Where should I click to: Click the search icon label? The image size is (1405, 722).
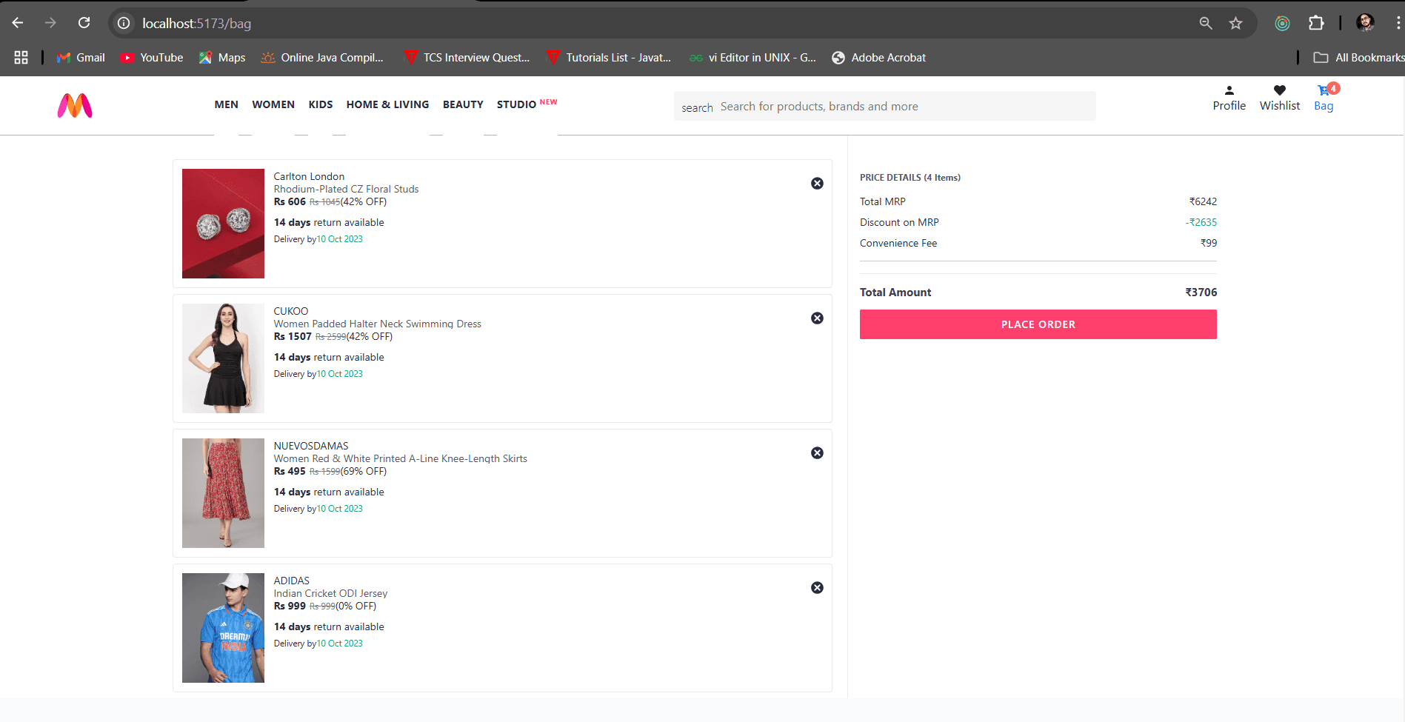click(x=697, y=108)
